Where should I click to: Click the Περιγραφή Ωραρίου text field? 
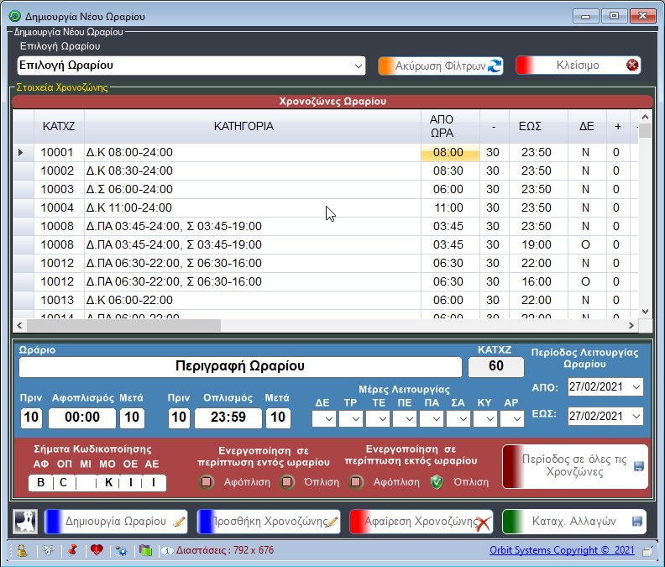tap(240, 366)
